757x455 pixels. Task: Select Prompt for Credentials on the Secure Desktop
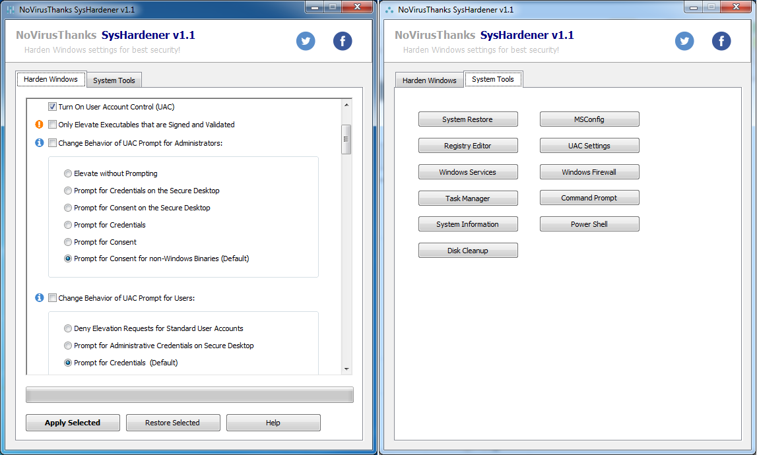[x=68, y=191]
